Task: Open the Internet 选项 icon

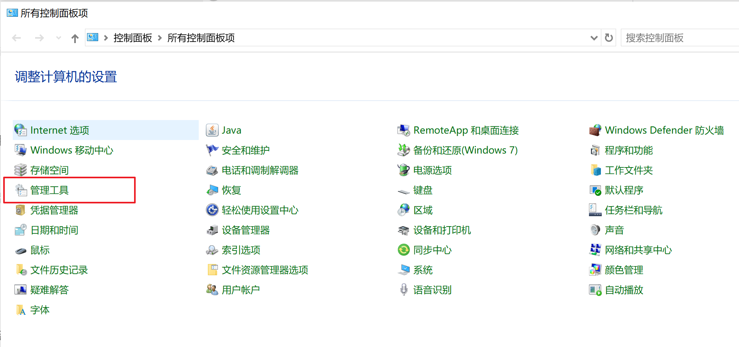Action: coord(20,130)
